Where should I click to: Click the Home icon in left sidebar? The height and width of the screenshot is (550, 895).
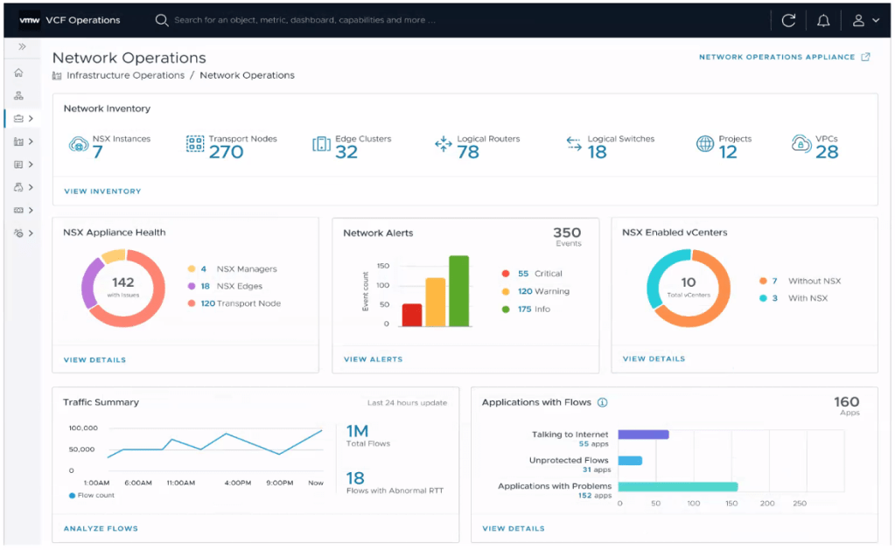click(18, 73)
